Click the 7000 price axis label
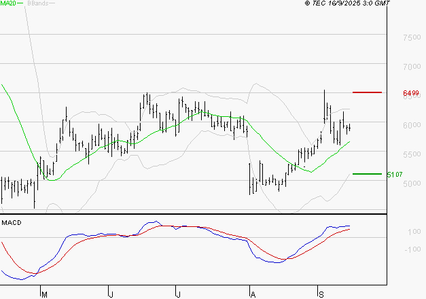The height and width of the screenshot is (299, 426). [x=412, y=67]
